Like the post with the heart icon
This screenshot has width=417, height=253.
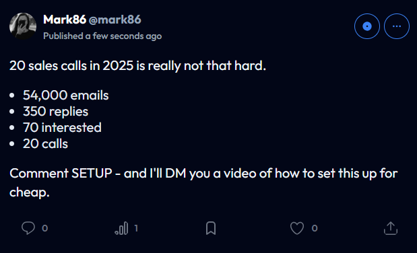[297, 228]
